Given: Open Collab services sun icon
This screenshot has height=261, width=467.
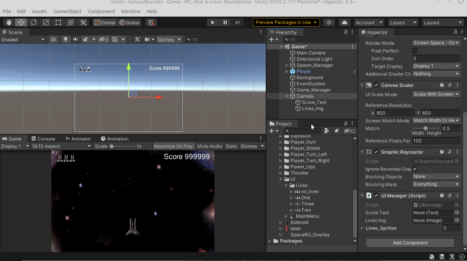Looking at the screenshot, I should point(329,22).
